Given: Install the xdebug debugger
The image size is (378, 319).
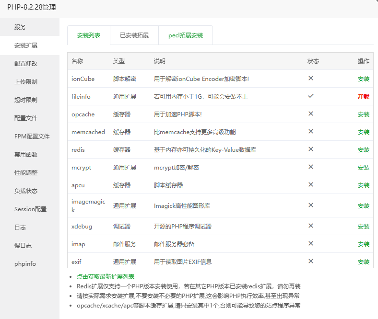Looking at the screenshot, I should coord(363,227).
